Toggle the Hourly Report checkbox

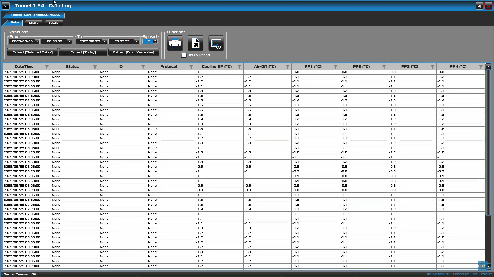[x=184, y=55]
